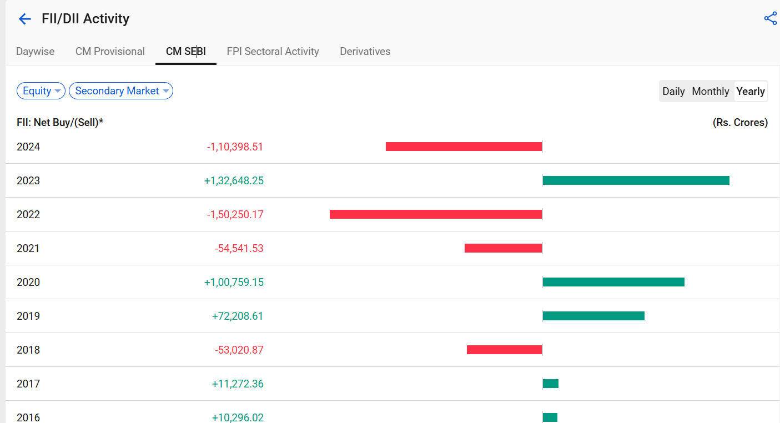This screenshot has width=780, height=423.
Task: Switch to CM Provisional tab
Action: tap(110, 52)
